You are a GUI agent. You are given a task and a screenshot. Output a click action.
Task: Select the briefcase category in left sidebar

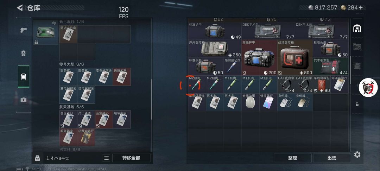tap(24, 100)
